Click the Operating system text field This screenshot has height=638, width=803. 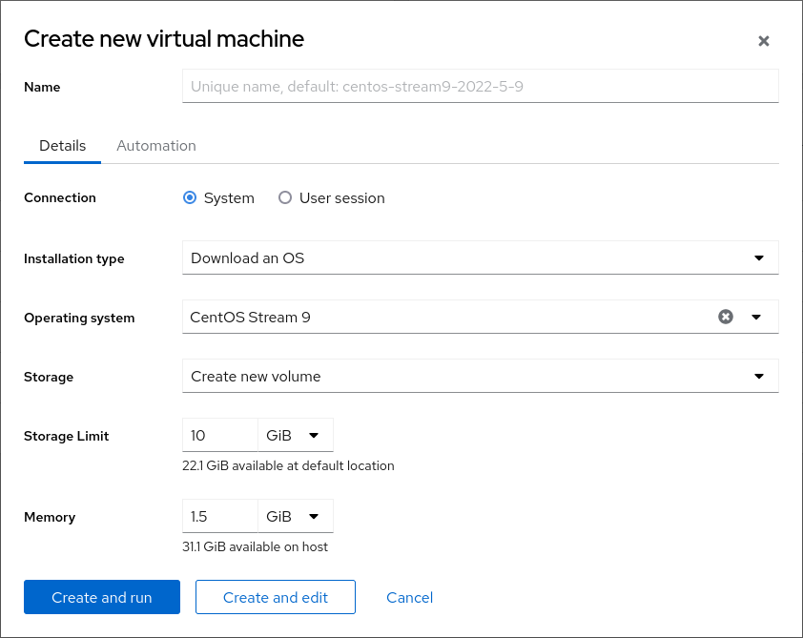(443, 317)
